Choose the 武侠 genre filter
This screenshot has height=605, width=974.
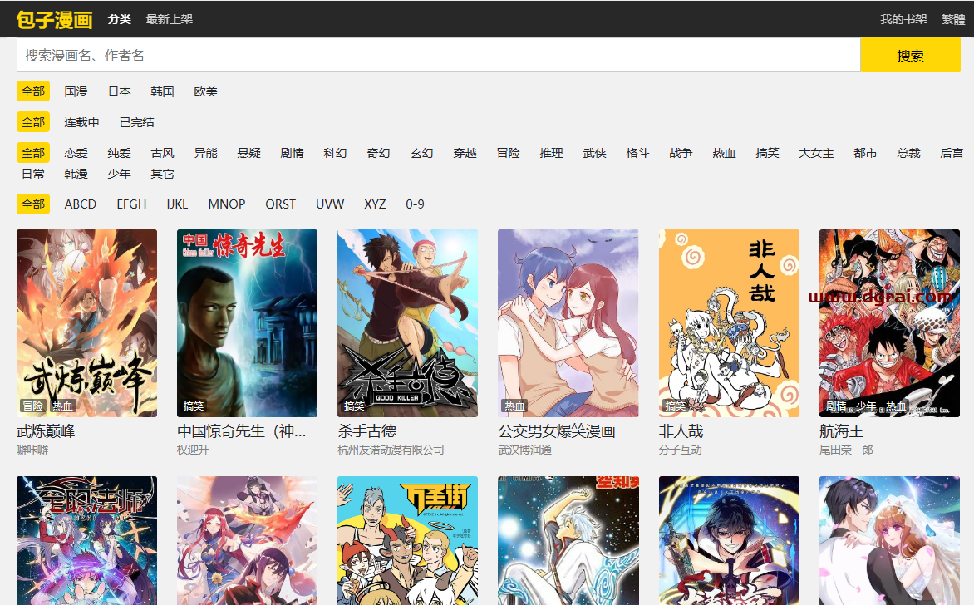pyautogui.click(x=594, y=153)
